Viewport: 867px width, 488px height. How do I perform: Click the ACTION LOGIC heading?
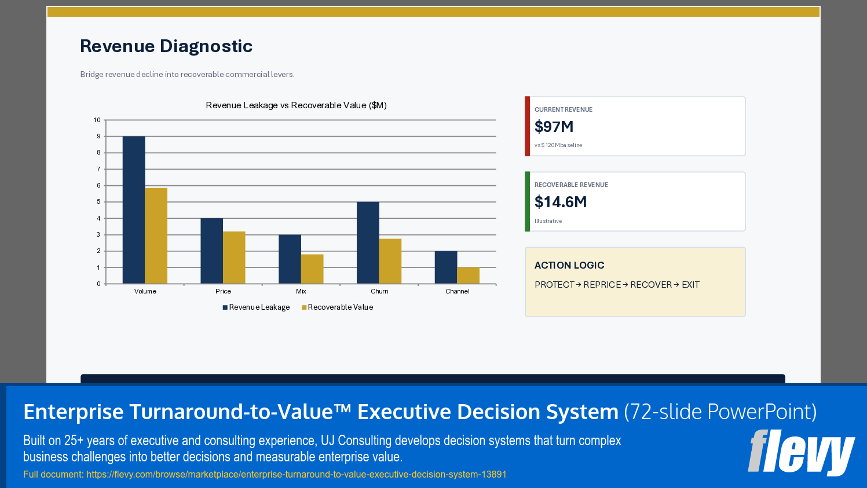point(569,265)
